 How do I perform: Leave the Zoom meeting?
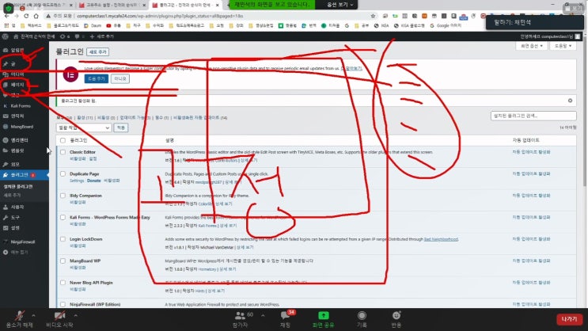pyautogui.click(x=569, y=319)
